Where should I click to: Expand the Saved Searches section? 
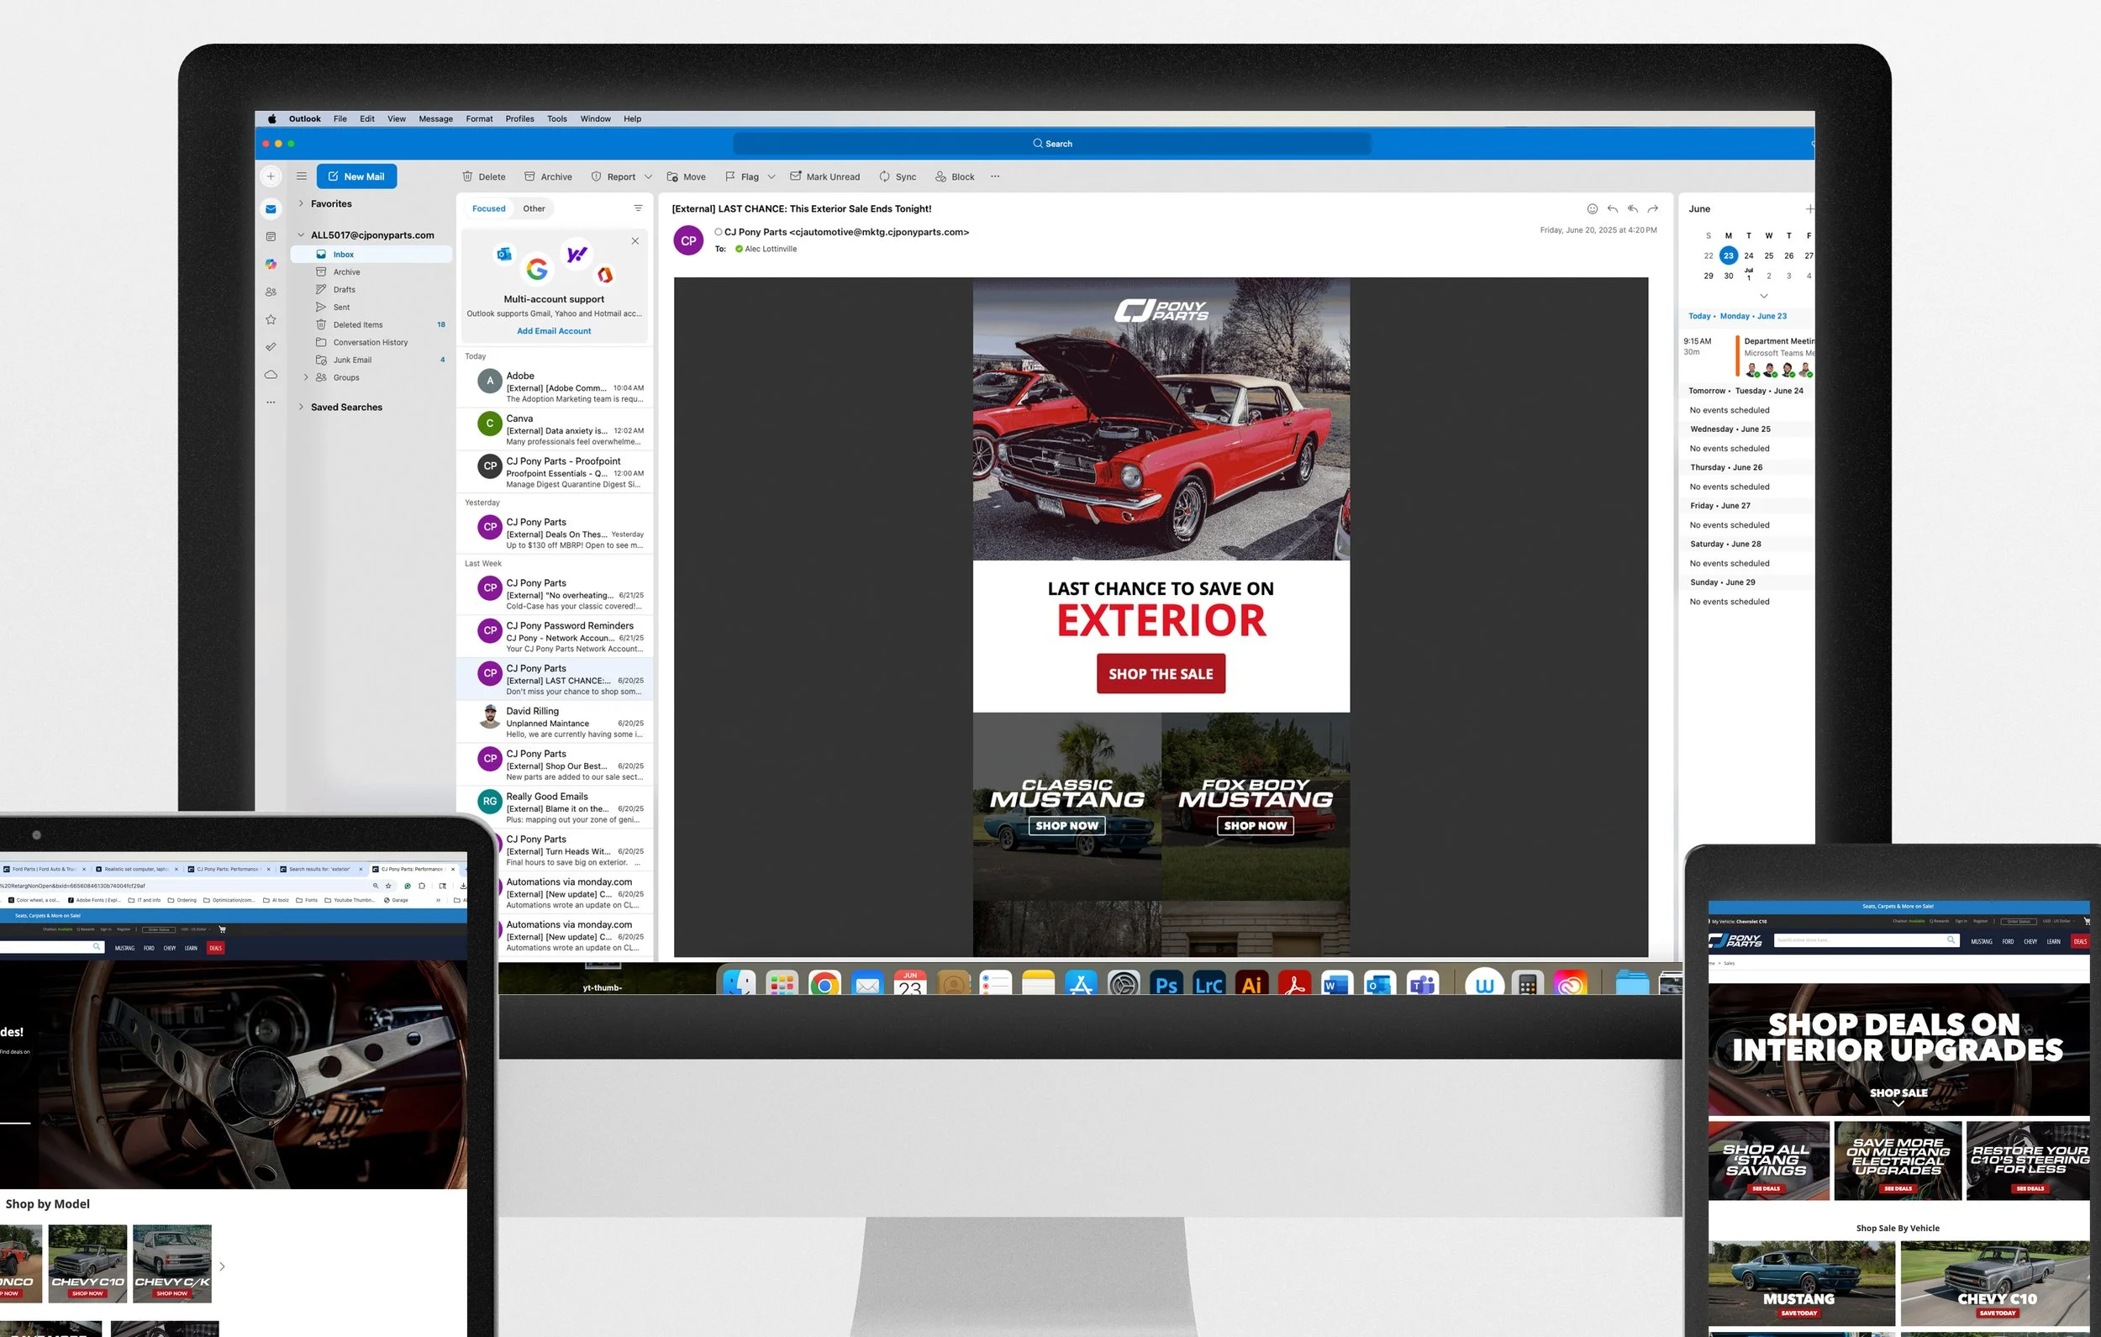pyautogui.click(x=301, y=407)
